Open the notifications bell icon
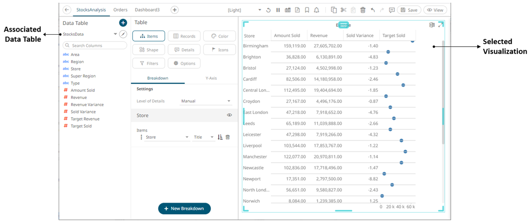The height and width of the screenshot is (222, 529). click(x=316, y=10)
